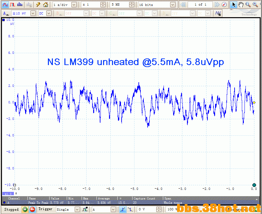Screen dimensions: 262x214
Task: Click the math channels waveform icon
Action: [218, 13]
